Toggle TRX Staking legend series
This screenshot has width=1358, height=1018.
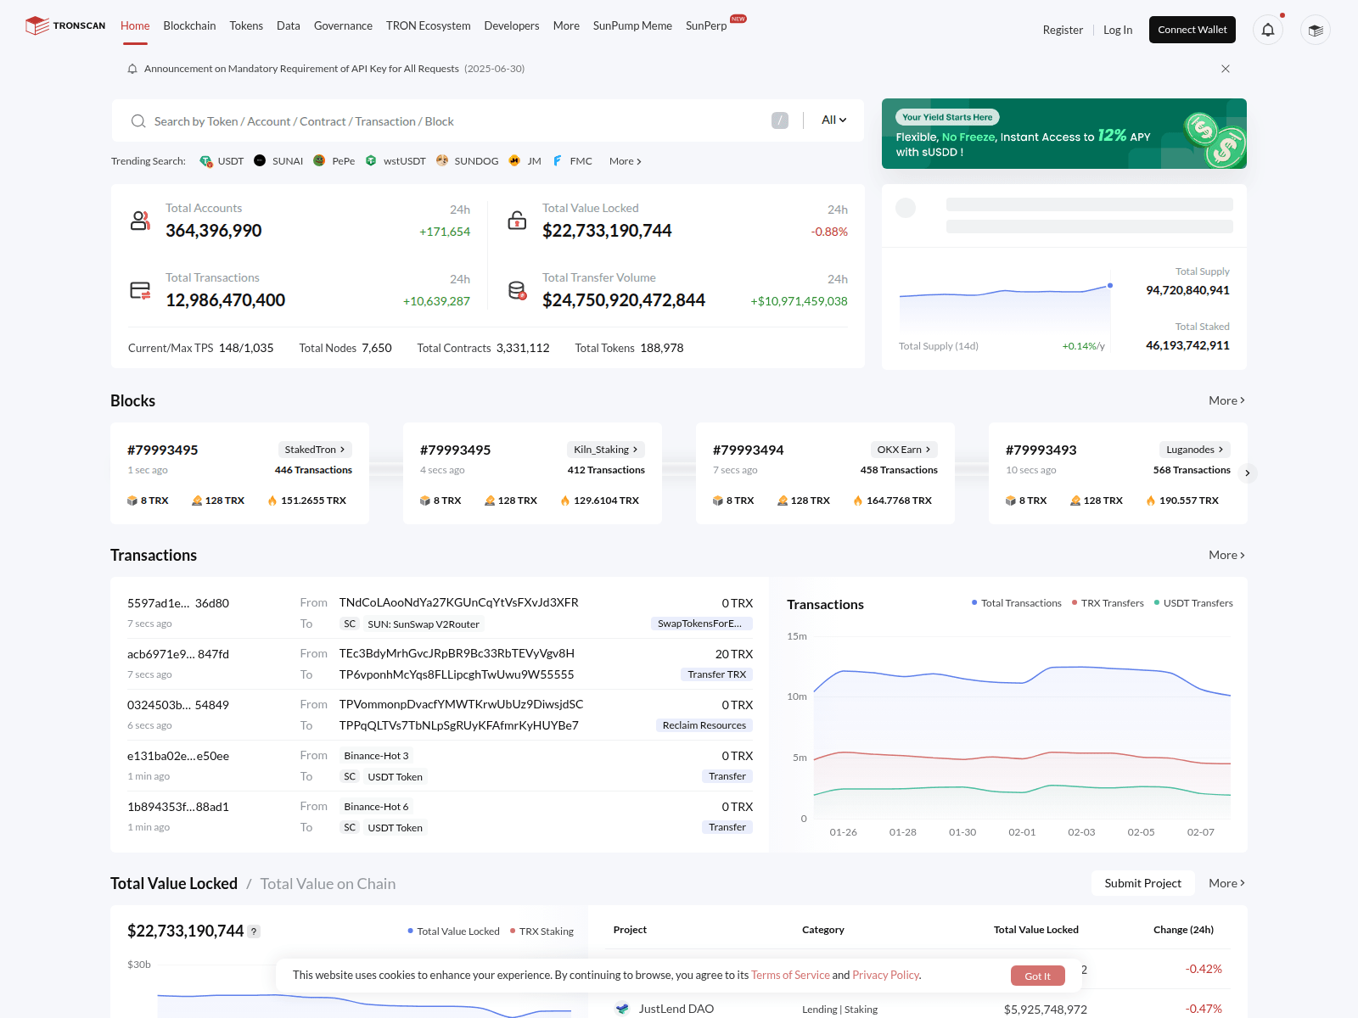click(542, 931)
